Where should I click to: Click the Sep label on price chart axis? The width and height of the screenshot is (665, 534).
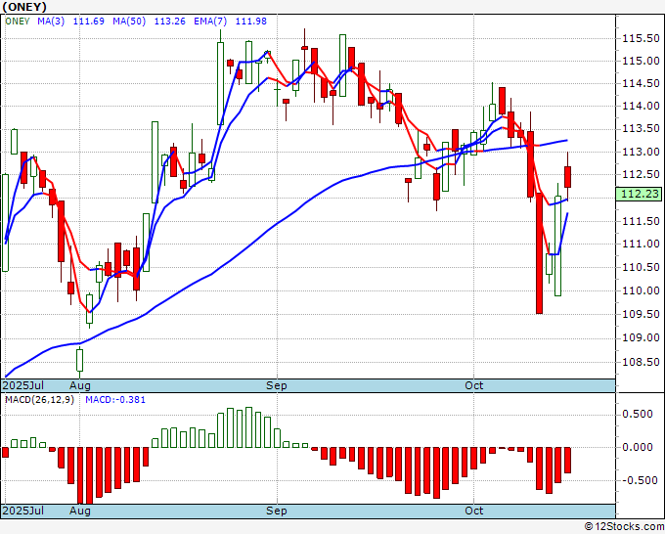277,385
